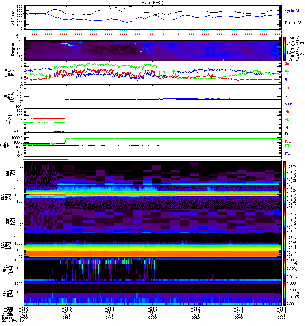Click the 0420 time tick label
This screenshot has width=305, height=326.
(66, 317)
